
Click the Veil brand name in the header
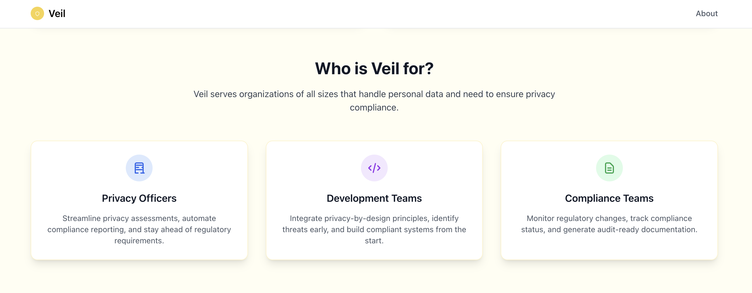pyautogui.click(x=57, y=13)
